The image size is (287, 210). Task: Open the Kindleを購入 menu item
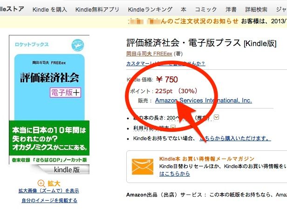click(x=49, y=9)
